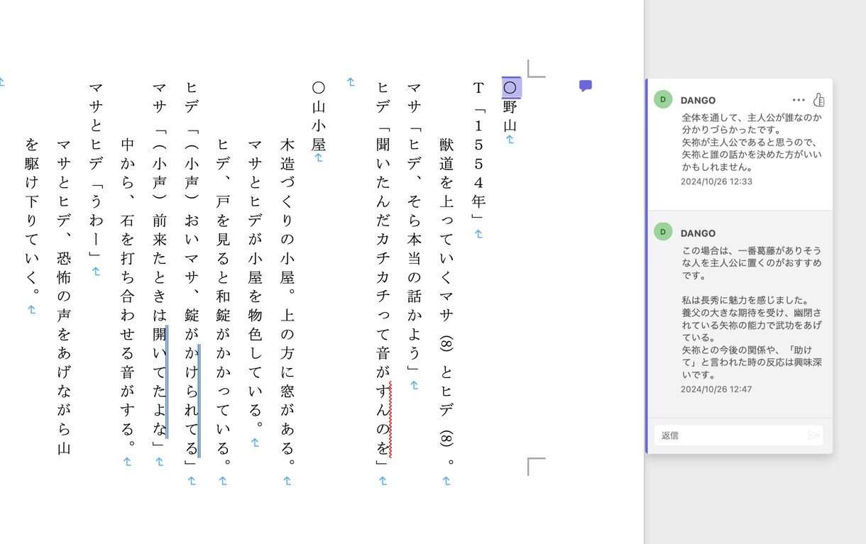Viewport: 866px width, 544px height.
Task: Click the timestamp 2024/10/26 12:47
Action: coord(716,389)
